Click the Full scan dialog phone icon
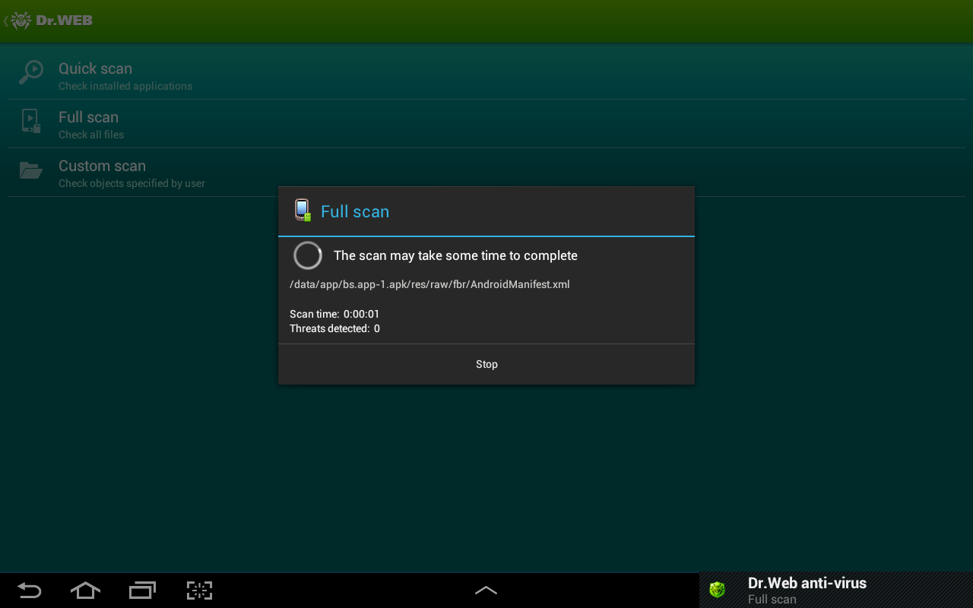Viewport: 973px width, 608px height. pyautogui.click(x=303, y=211)
